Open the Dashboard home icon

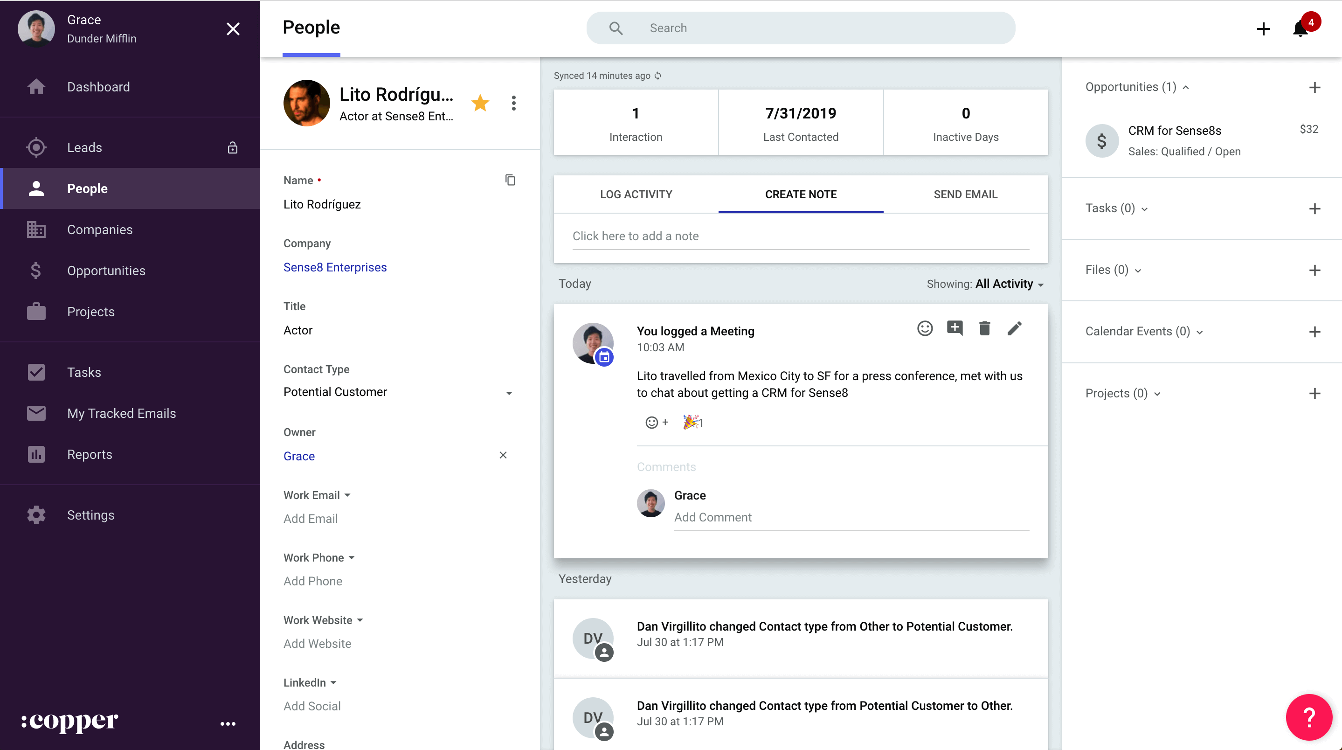(36, 86)
